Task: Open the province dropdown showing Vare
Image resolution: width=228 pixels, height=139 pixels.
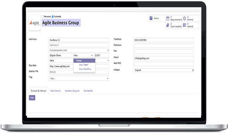Action: [83, 55]
